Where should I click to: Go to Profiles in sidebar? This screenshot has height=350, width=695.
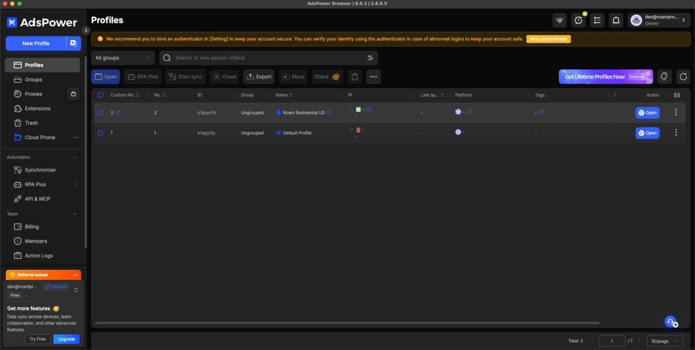tap(42, 65)
